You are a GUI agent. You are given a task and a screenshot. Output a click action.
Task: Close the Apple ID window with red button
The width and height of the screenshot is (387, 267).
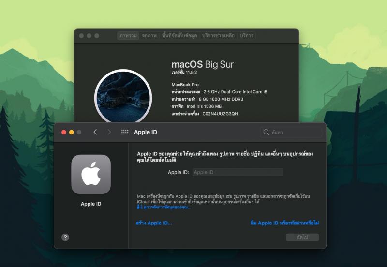coord(64,132)
